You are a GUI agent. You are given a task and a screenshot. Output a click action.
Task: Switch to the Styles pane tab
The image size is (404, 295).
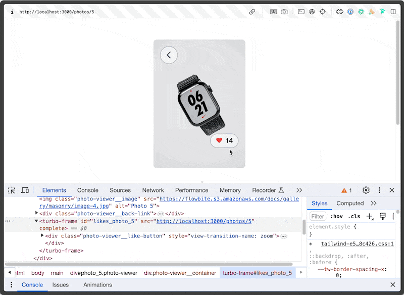click(x=320, y=203)
